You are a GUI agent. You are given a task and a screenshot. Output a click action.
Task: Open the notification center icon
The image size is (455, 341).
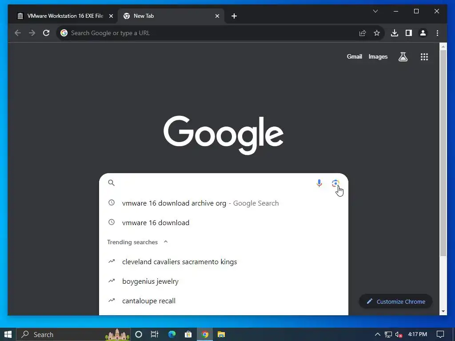click(440, 334)
